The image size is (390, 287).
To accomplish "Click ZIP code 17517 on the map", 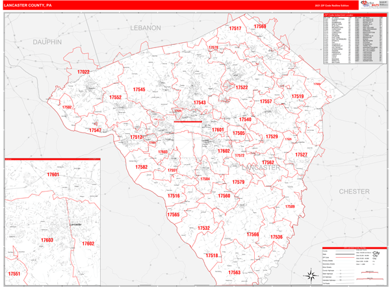I will [235, 29].
